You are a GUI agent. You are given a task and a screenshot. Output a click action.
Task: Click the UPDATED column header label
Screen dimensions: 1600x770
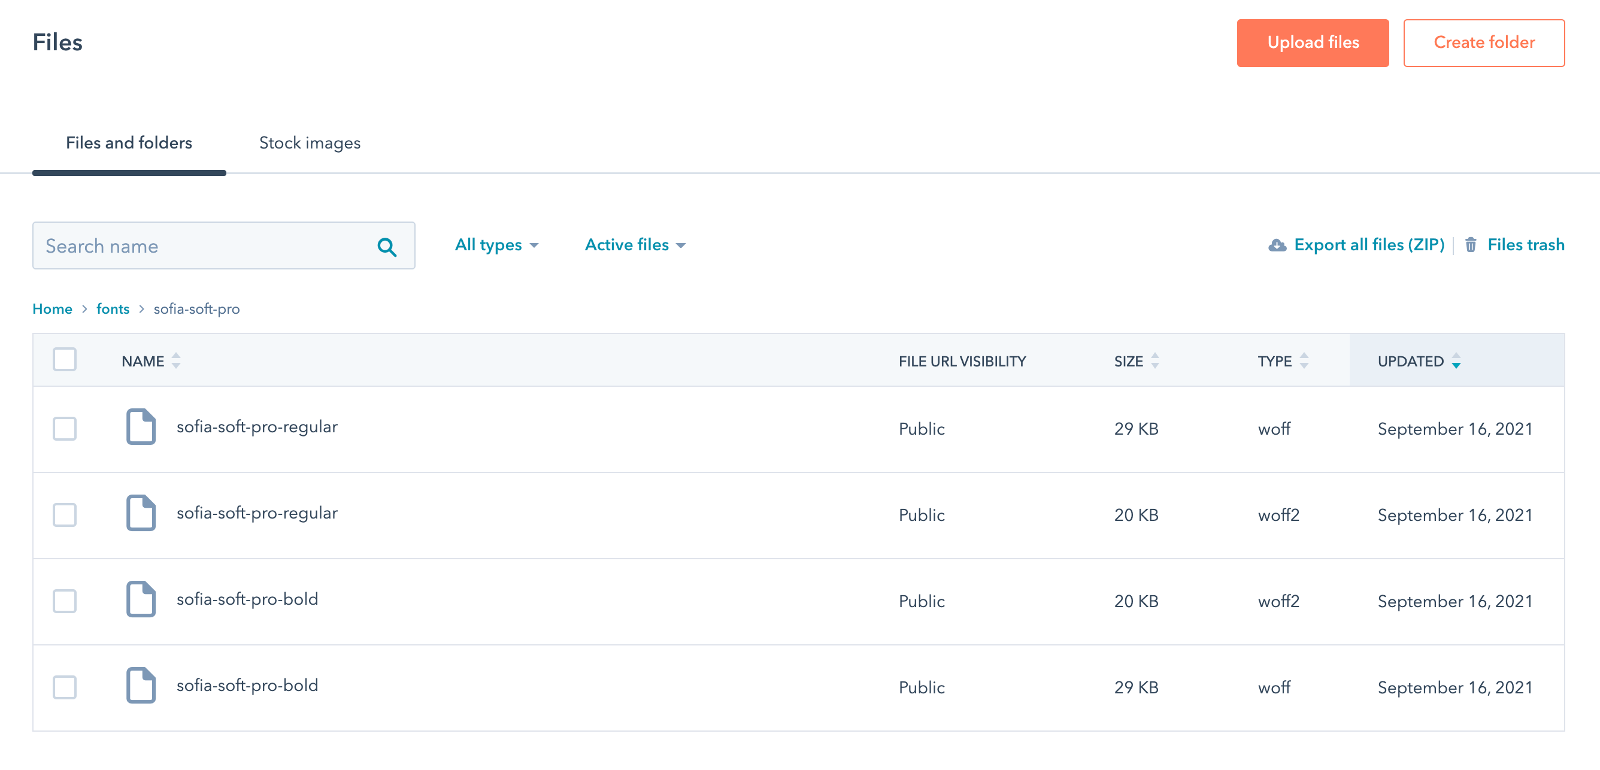pyautogui.click(x=1411, y=362)
